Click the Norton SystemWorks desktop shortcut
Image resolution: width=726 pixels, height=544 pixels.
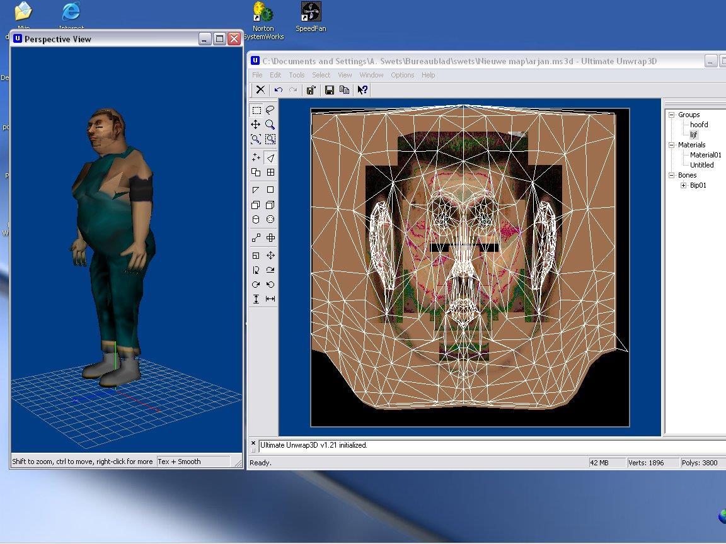263,21
